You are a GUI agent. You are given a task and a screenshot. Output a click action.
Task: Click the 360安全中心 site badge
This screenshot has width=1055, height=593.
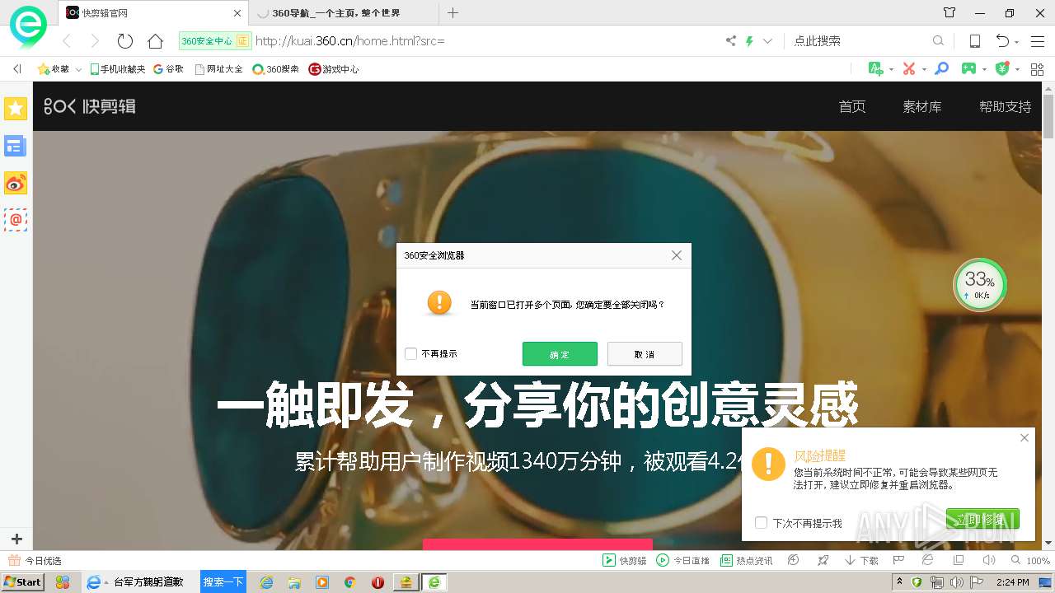coord(214,40)
